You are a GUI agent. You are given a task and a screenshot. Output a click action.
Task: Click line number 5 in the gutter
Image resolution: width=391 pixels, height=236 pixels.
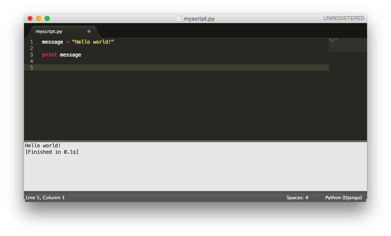coord(31,68)
